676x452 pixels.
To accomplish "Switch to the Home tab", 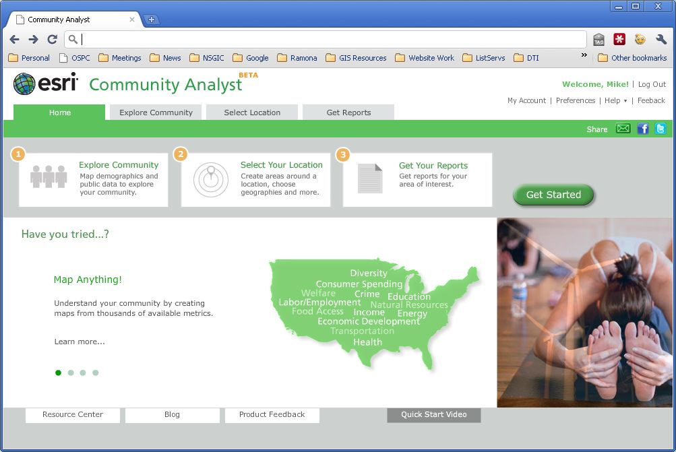I will coord(59,112).
